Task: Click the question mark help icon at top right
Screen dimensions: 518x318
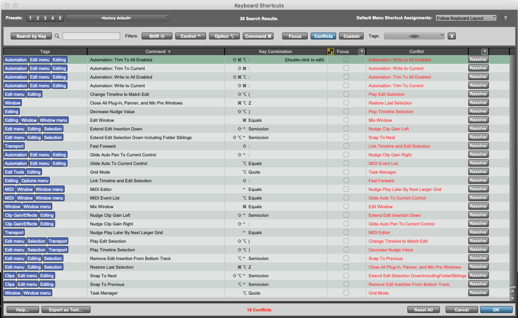Action: [506, 18]
